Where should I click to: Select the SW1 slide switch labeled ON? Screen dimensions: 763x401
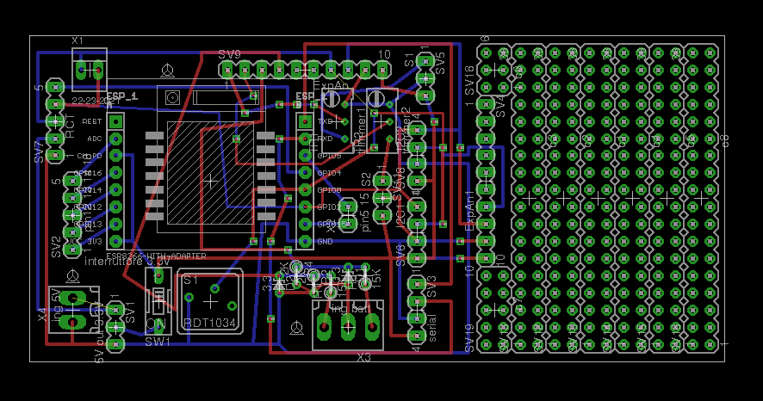tap(158, 301)
